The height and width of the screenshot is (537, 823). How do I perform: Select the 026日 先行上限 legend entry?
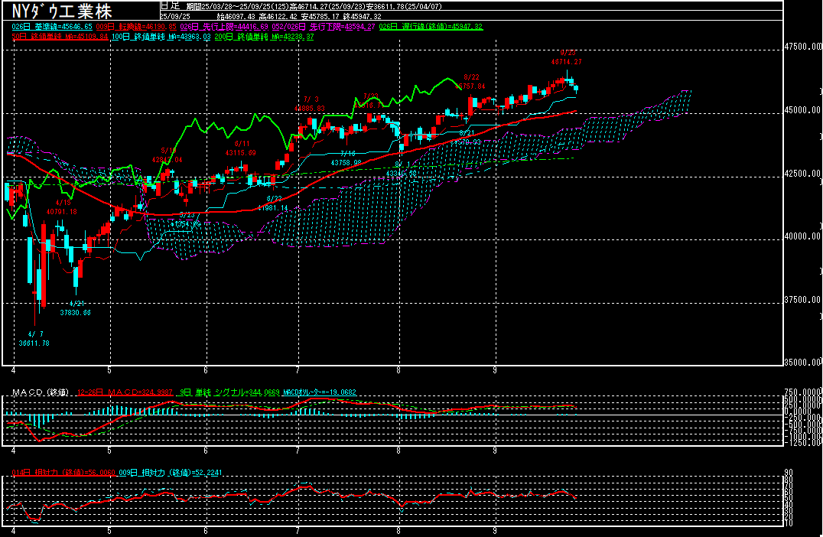[223, 27]
